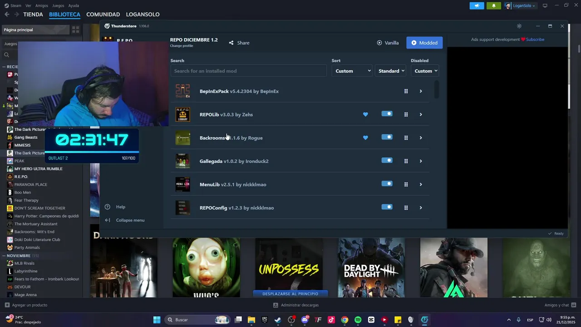
Task: Open Dead by Daylight game thumbnail
Action: point(371,268)
